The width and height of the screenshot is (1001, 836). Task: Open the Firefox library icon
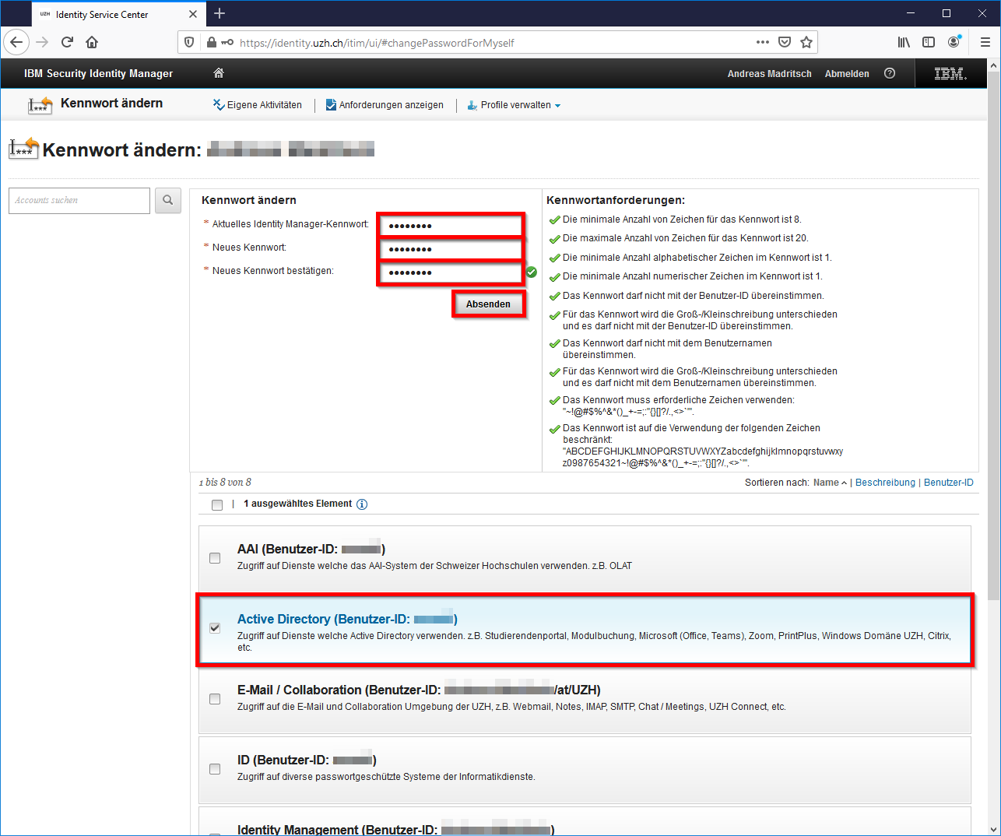click(x=903, y=43)
